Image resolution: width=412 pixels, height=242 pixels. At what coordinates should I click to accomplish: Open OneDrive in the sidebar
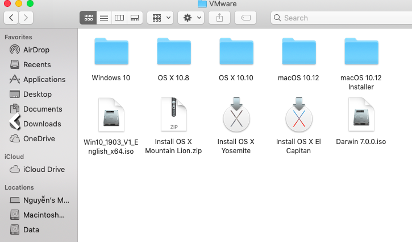pyautogui.click(x=39, y=138)
